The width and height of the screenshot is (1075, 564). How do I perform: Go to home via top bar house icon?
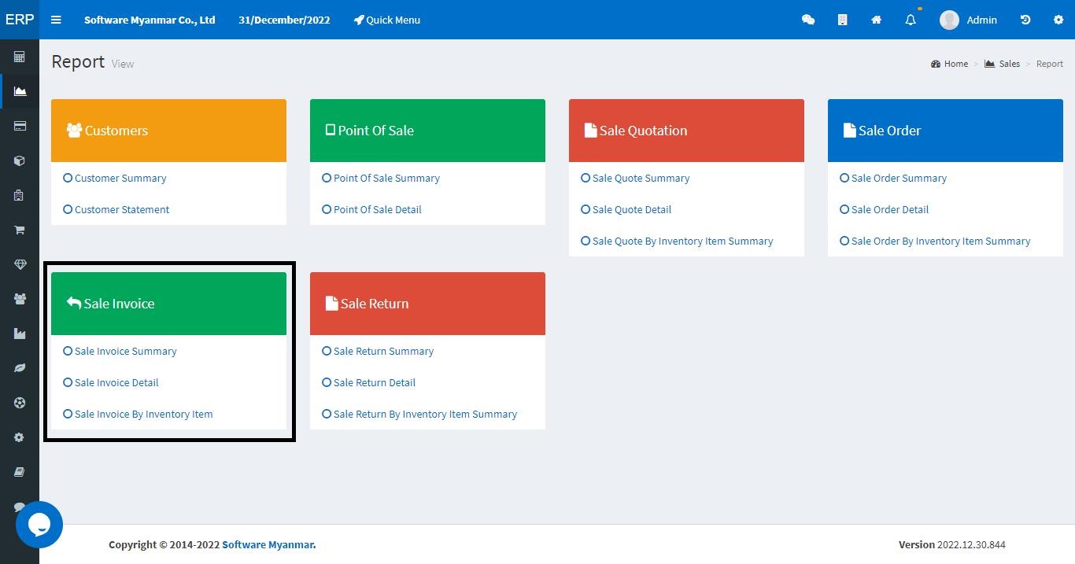[x=876, y=20]
